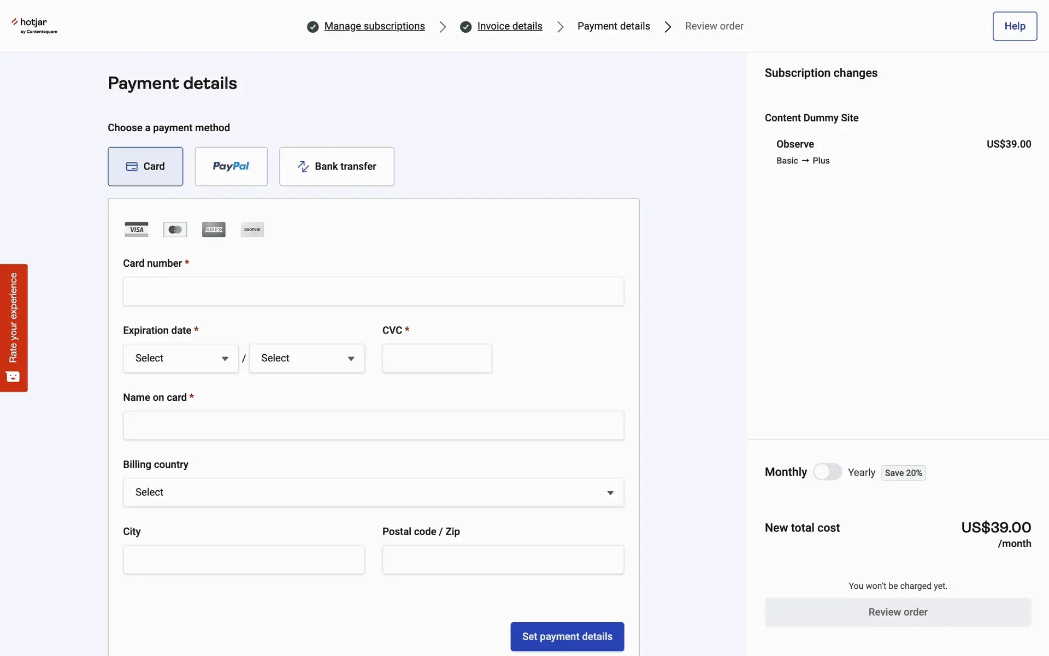
Task: Click the Mastercard icon
Action: (175, 230)
